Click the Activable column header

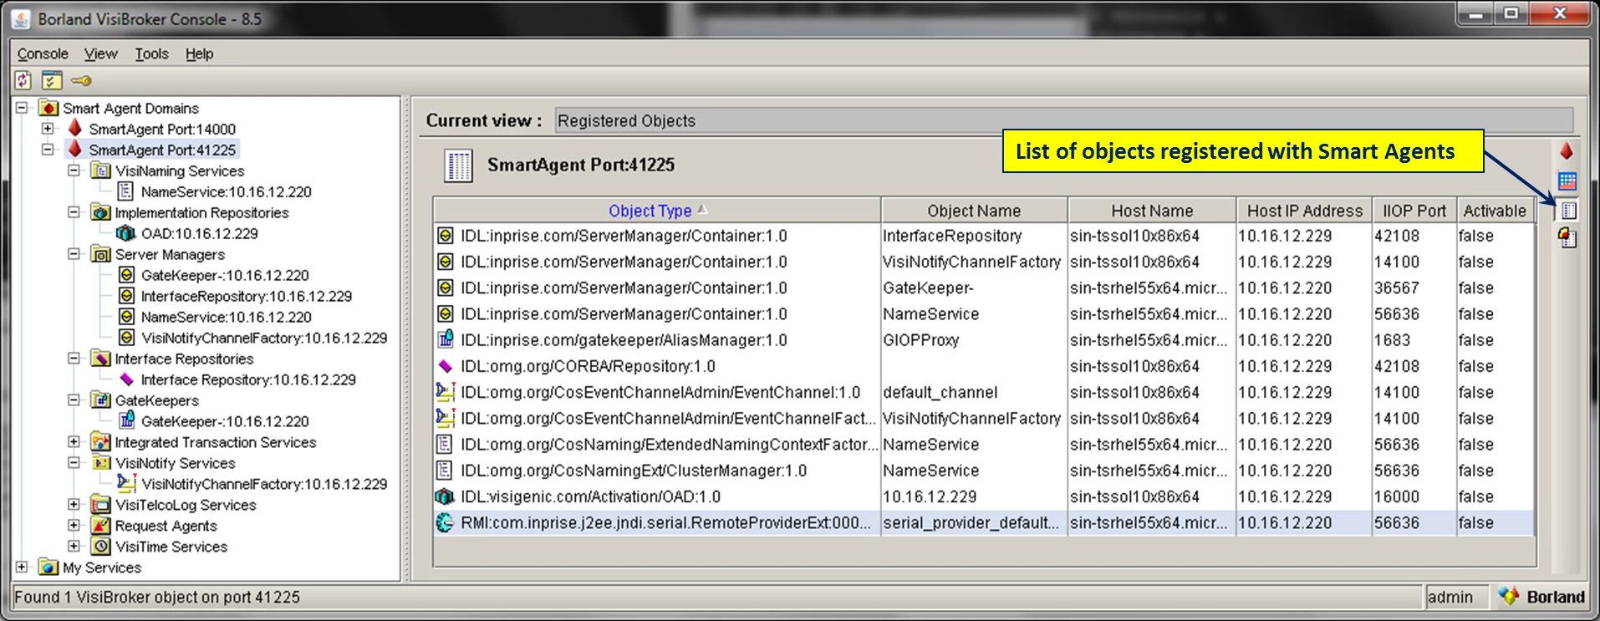1495,211
